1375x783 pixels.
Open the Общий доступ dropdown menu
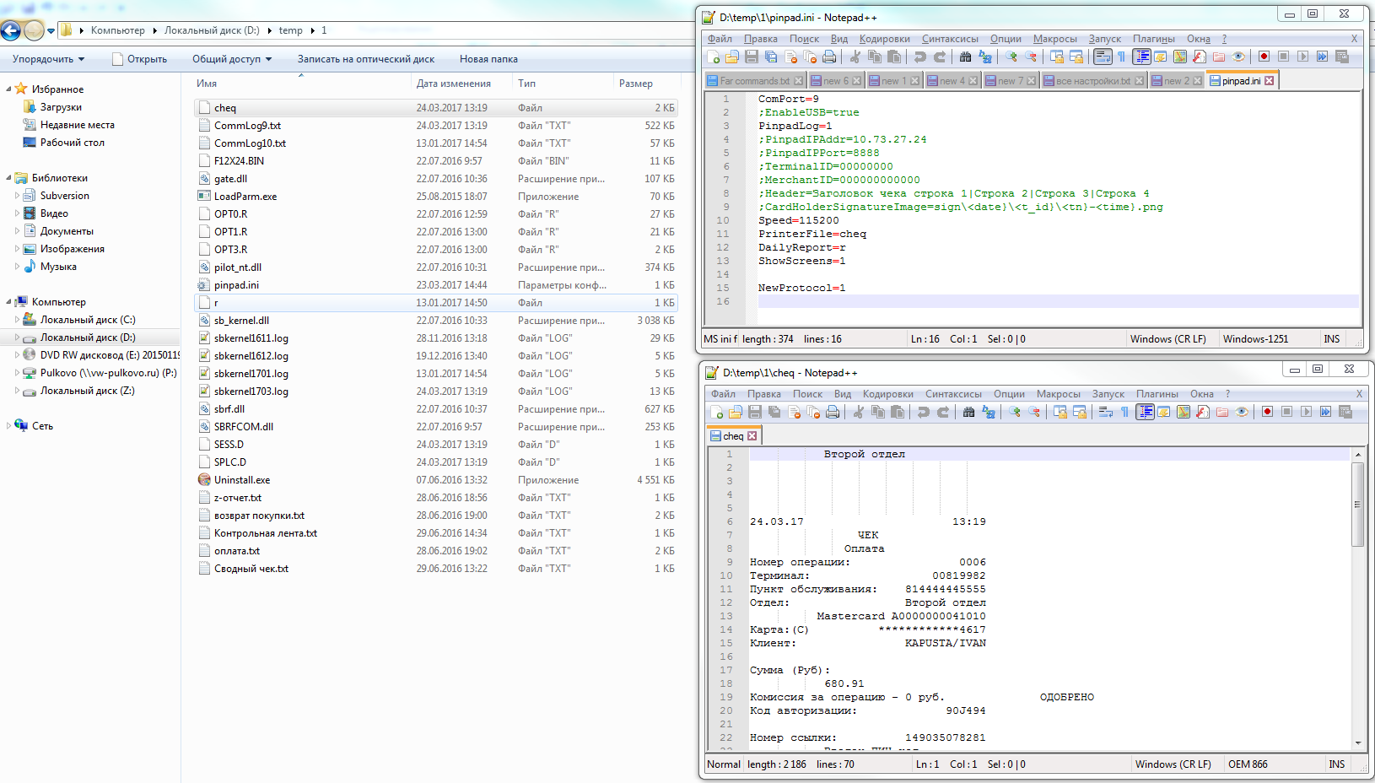coord(232,59)
